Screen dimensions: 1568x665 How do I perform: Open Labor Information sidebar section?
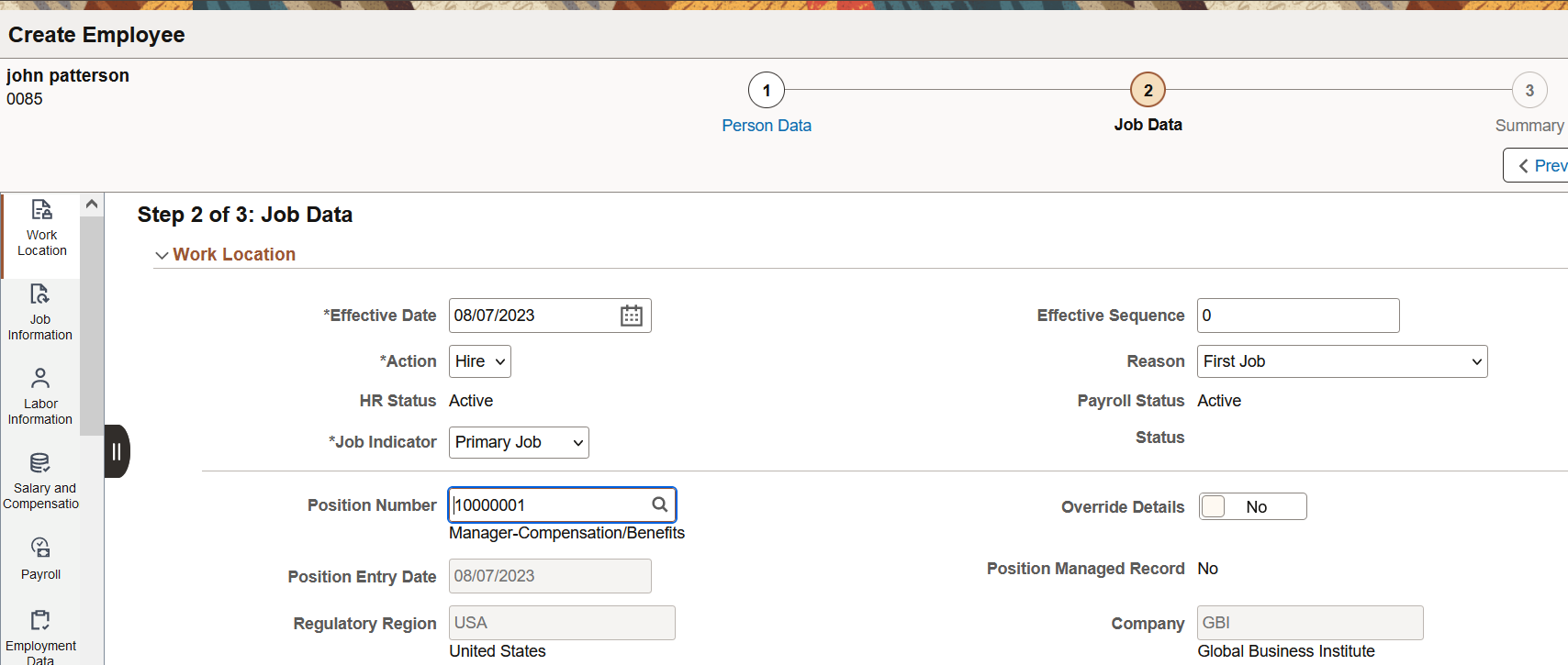[x=40, y=397]
